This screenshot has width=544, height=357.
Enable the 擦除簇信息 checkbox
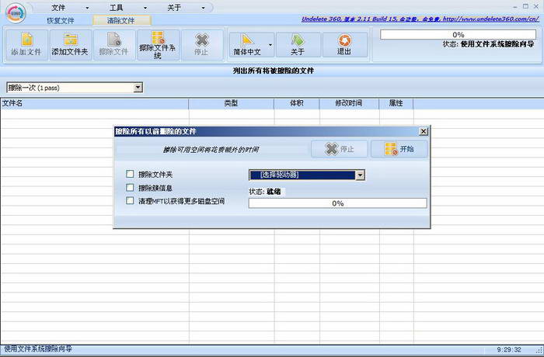130,188
